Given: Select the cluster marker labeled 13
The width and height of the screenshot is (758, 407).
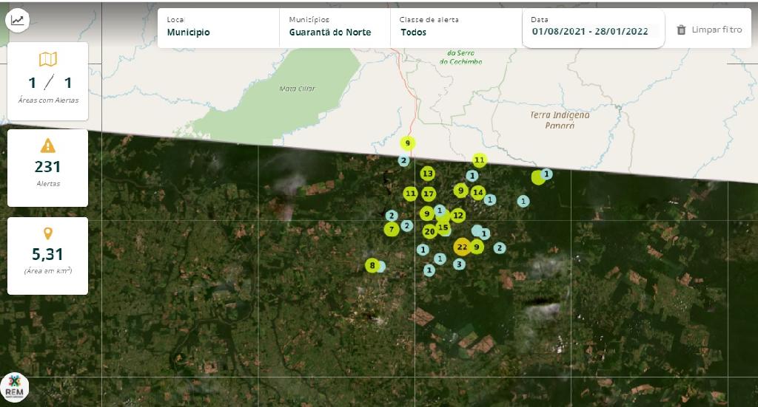Looking at the screenshot, I should coord(427,174).
